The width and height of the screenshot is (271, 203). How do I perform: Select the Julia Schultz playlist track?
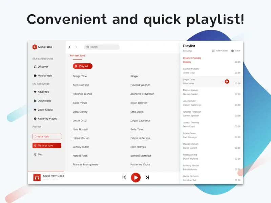click(x=211, y=103)
